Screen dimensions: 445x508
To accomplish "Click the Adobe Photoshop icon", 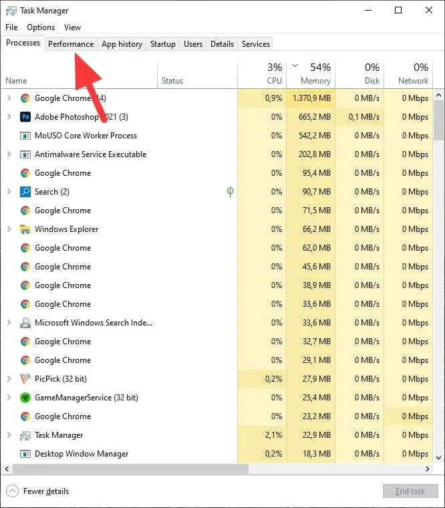I will (x=25, y=116).
